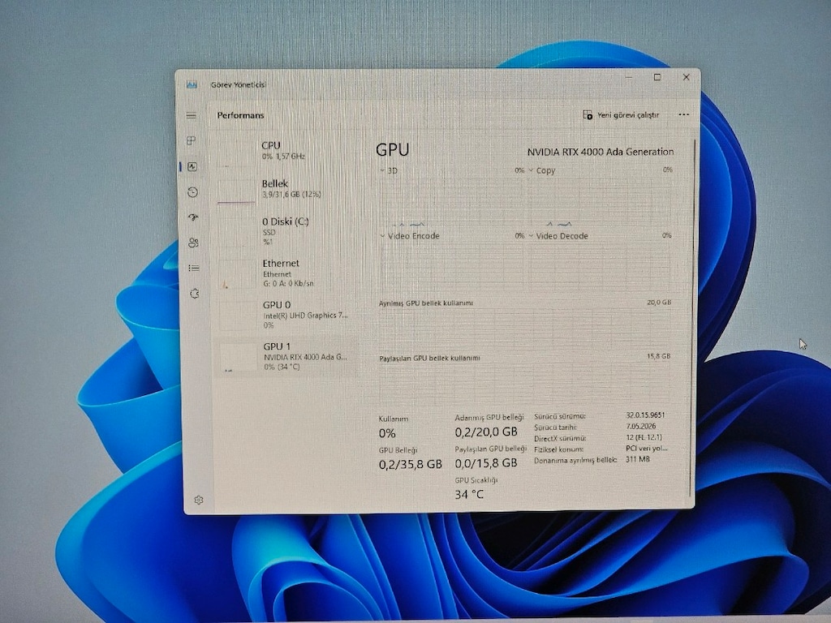Click the vertical scrollbar of GPU panel
The height and width of the screenshot is (623, 831).
(692, 318)
